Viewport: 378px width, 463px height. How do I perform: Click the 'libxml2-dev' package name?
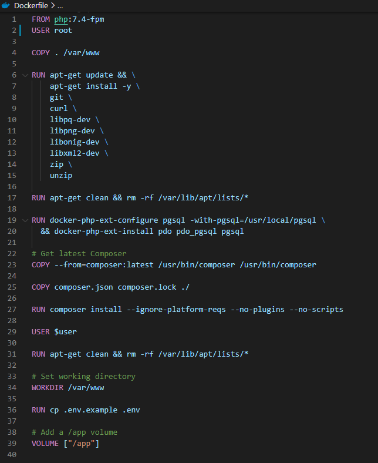[x=75, y=153]
